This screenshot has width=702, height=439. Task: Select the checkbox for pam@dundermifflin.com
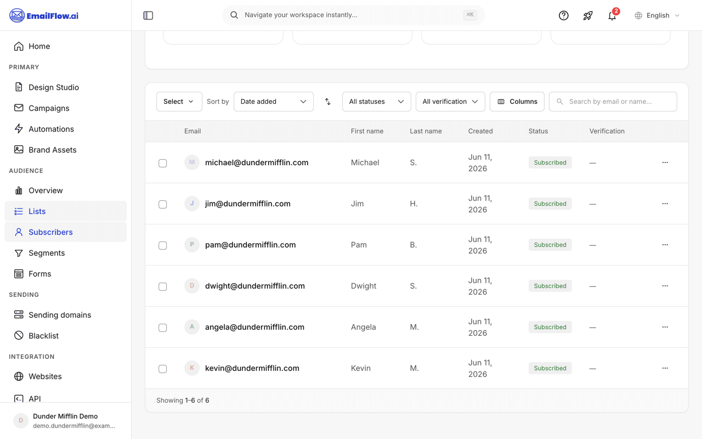(163, 245)
